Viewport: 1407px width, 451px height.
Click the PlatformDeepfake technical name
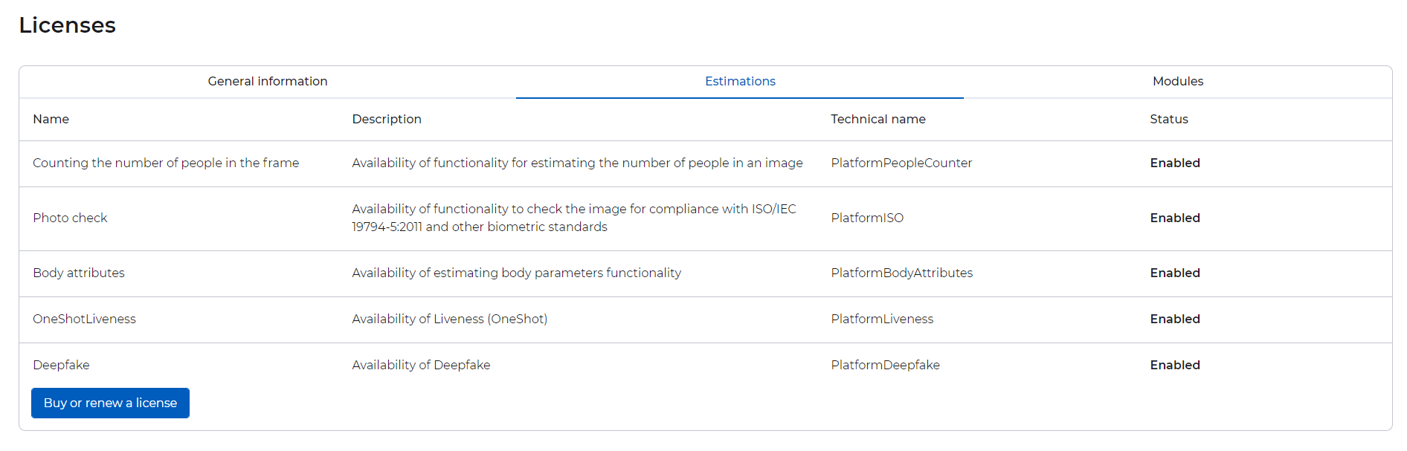pyautogui.click(x=885, y=366)
